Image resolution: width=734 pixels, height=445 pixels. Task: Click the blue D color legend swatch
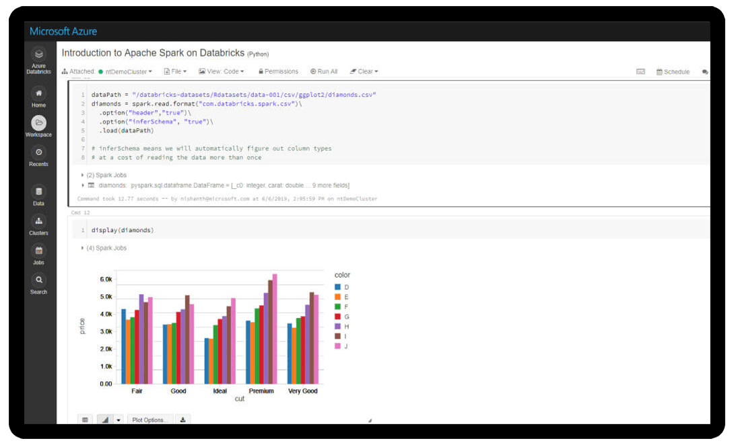coord(338,287)
